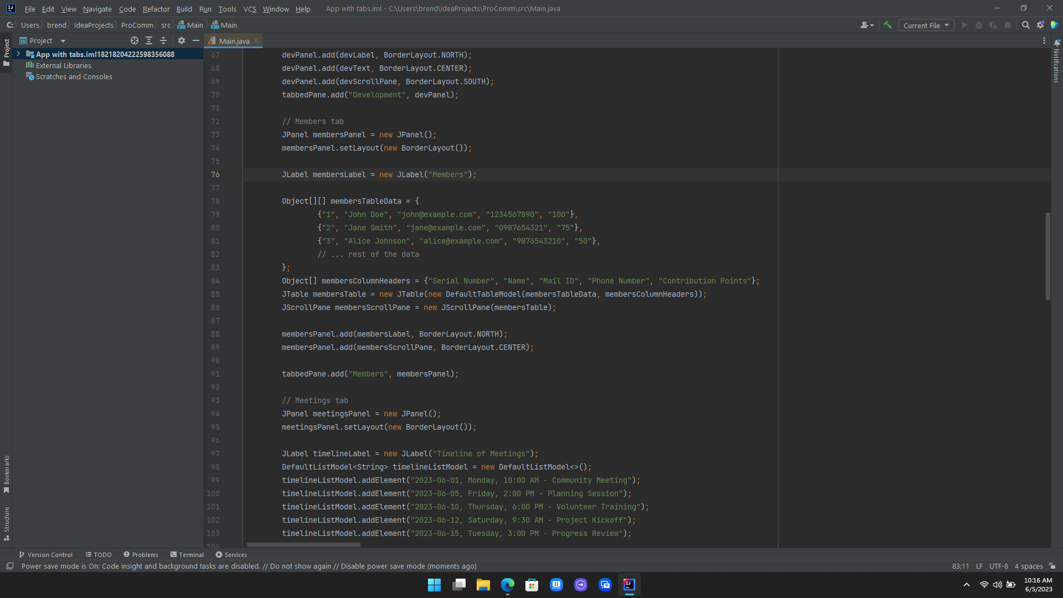Open the Project view selector dropdown
This screenshot has height=598, width=1063.
(x=63, y=41)
